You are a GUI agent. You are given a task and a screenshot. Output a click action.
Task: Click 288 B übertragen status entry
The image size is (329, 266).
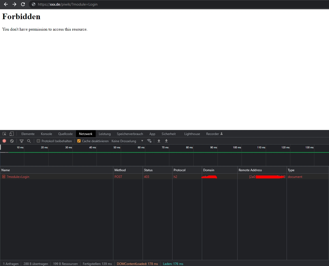36,264
